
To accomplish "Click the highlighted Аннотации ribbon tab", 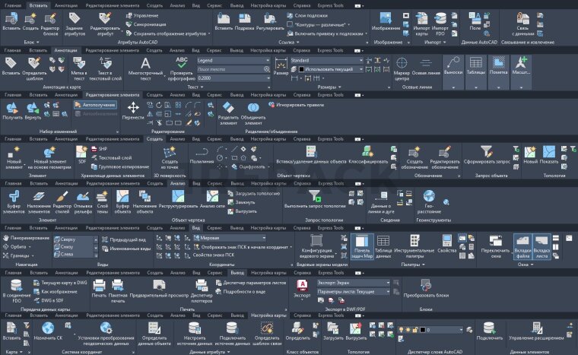I will [65, 49].
